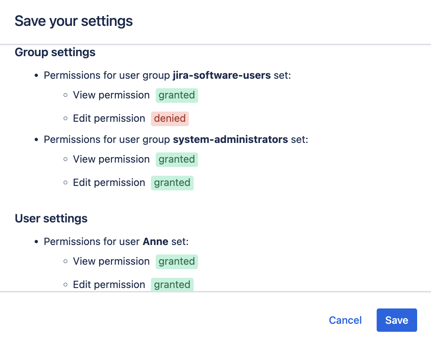
Task: Click the hollow bullet beside View permission under Anne
Action: pyautogui.click(x=65, y=261)
